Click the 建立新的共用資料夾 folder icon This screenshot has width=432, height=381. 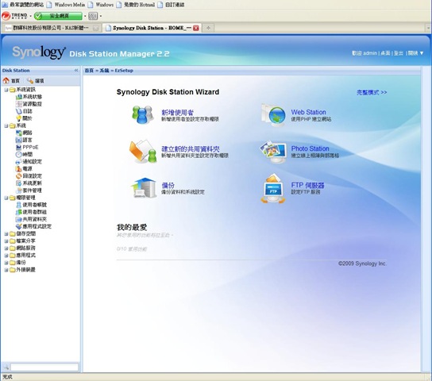(x=143, y=152)
